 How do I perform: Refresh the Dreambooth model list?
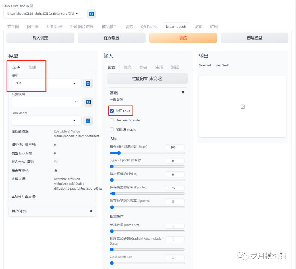coord(88,84)
